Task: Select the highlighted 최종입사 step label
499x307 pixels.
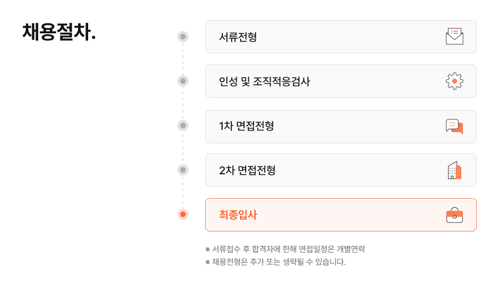Action: pyautogui.click(x=238, y=215)
